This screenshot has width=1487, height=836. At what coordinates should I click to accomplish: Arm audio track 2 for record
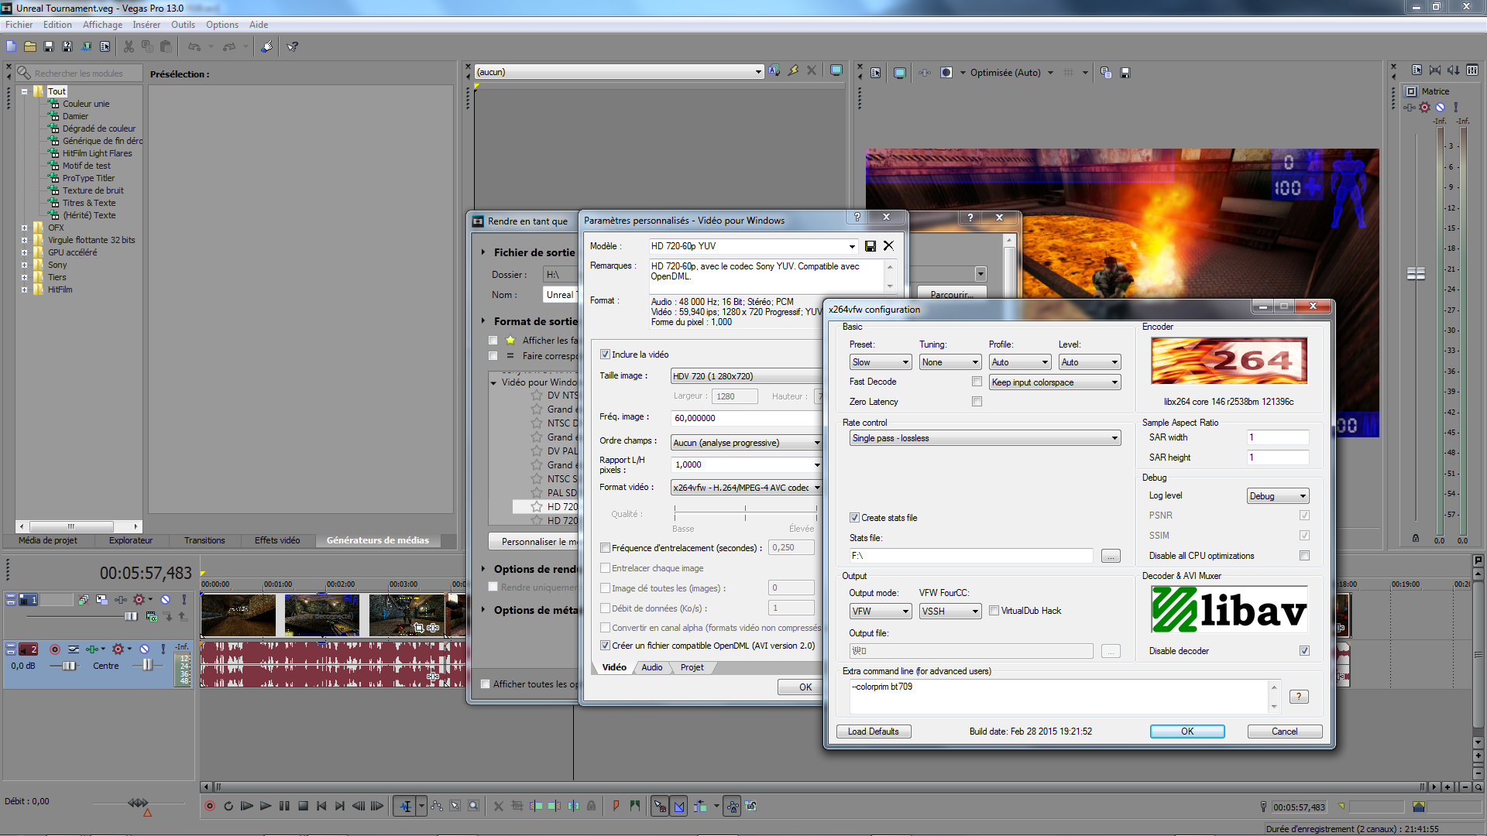coord(55,649)
